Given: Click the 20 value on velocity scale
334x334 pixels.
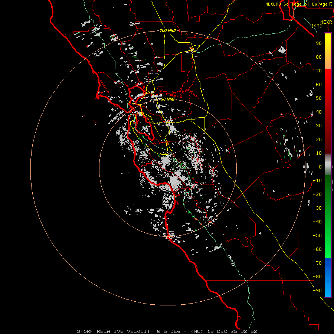Looking at the screenshot, I should (319, 140).
